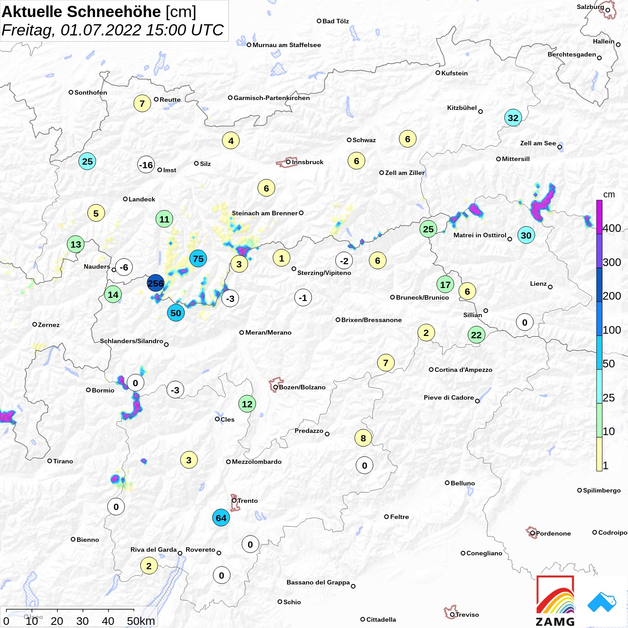Viewport: 628px width, 628px height.
Task: Click the 'Bormio' label
Action: pyautogui.click(x=103, y=390)
